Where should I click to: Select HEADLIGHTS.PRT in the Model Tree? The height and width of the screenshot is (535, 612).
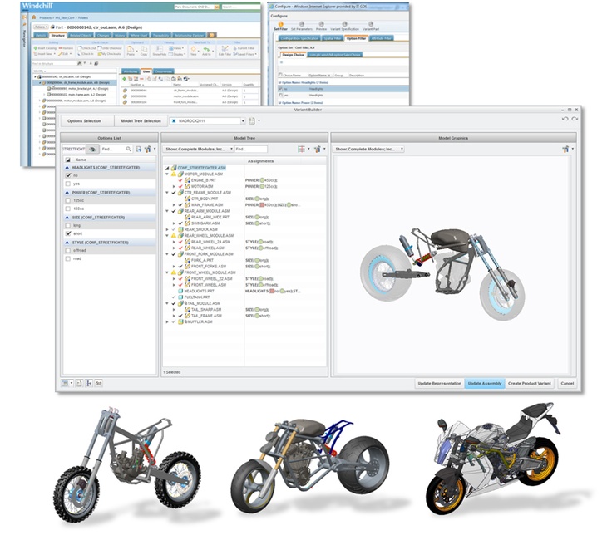199,291
